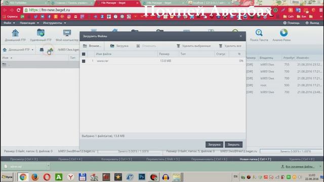Switch to the active File Manager - Beget tab
Image resolution: width=324 pixels, height=182 pixels.
tap(117, 3)
